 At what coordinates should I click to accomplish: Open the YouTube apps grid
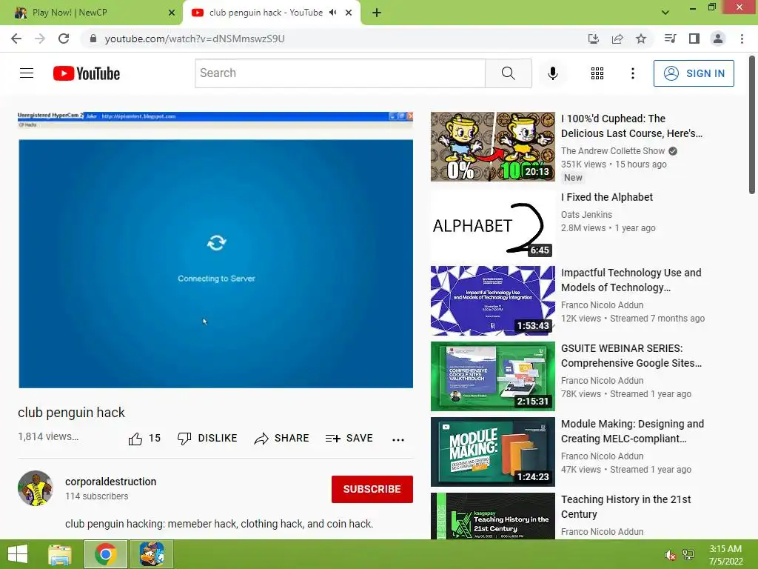[x=597, y=73]
